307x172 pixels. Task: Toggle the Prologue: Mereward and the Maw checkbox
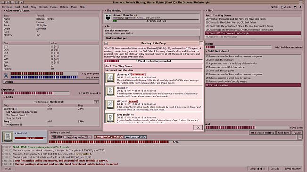[x=207, y=19]
